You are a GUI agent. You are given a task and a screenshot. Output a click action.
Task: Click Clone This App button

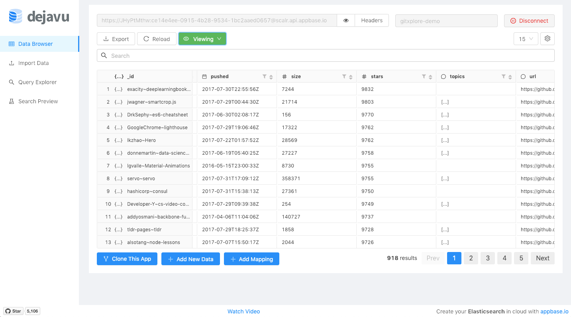click(x=127, y=259)
